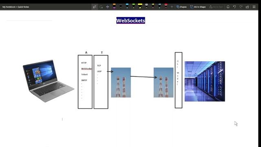Viewport: 261px width, 147px height.
Task: Select the radio tower image nearest the laptop
Action: pyautogui.click(x=121, y=82)
